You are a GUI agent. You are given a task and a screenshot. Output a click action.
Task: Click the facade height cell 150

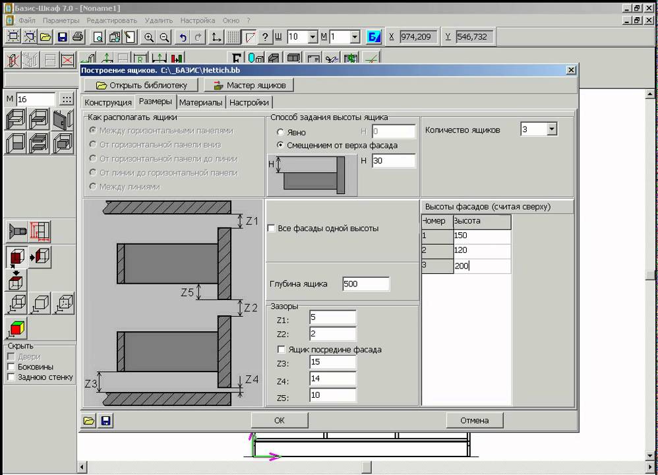click(x=482, y=236)
